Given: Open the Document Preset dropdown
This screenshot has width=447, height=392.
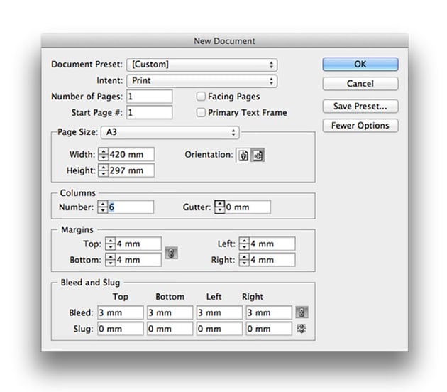Looking at the screenshot, I should click(x=202, y=65).
